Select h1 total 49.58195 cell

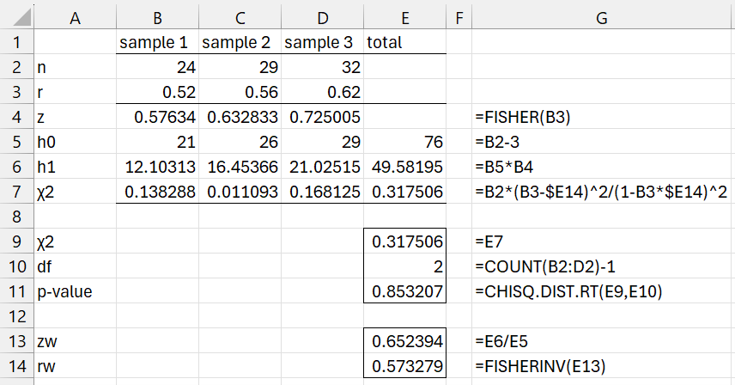[x=405, y=167]
